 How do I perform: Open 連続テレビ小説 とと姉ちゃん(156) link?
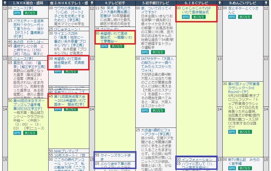[29, 50]
